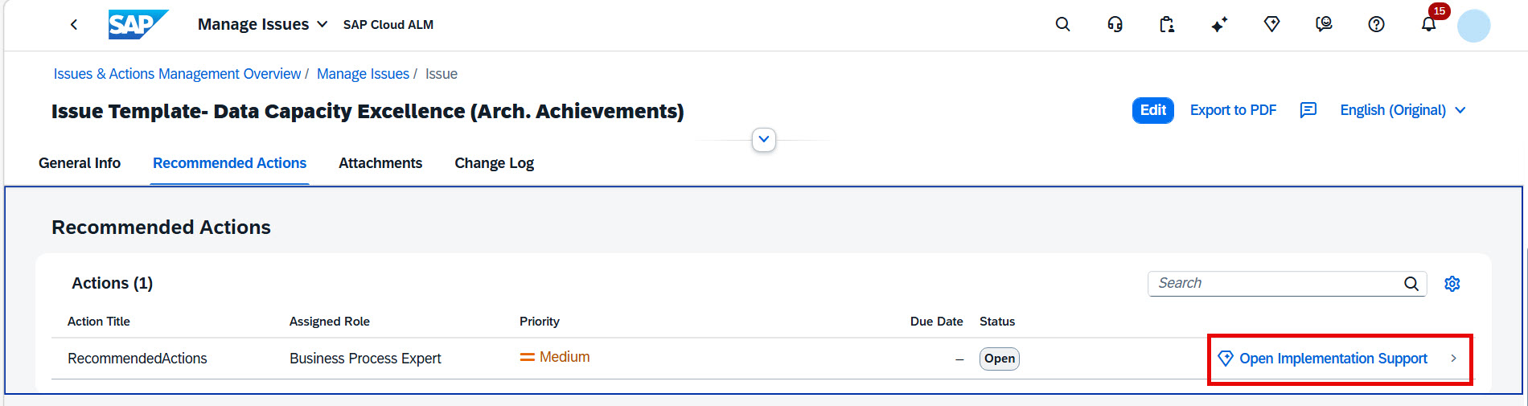The width and height of the screenshot is (1528, 406).
Task: Open the English (Original) language dropdown
Action: [1403, 110]
